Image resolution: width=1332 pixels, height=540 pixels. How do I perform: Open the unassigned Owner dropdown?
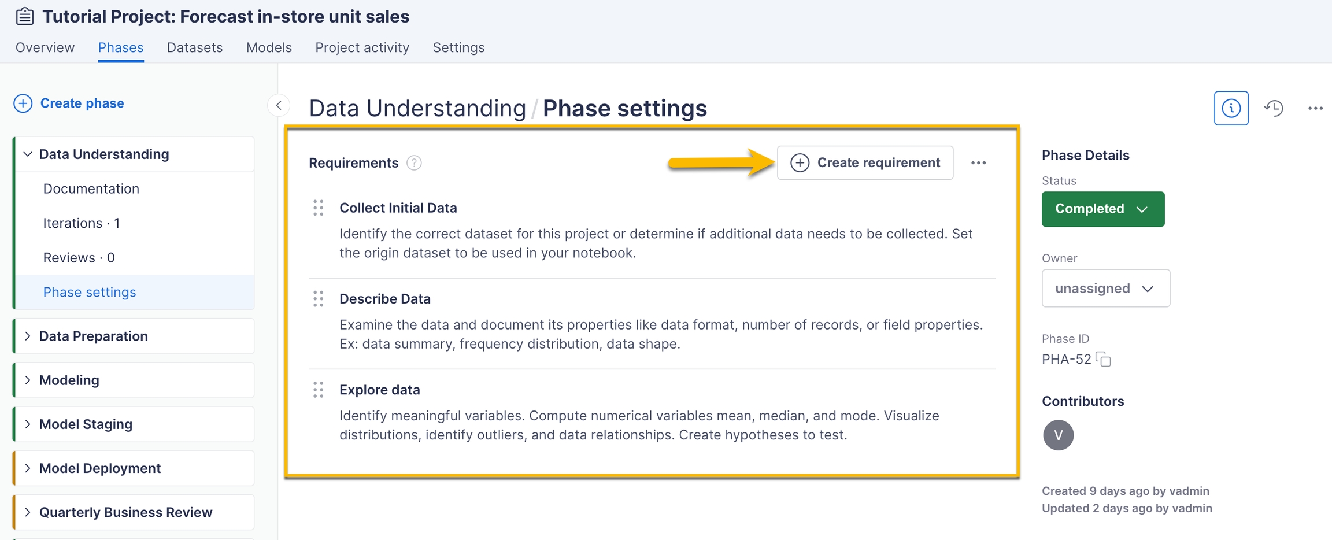coord(1105,289)
